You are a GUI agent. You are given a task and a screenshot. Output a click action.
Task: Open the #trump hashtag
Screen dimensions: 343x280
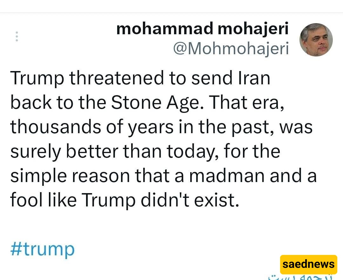coord(43,249)
